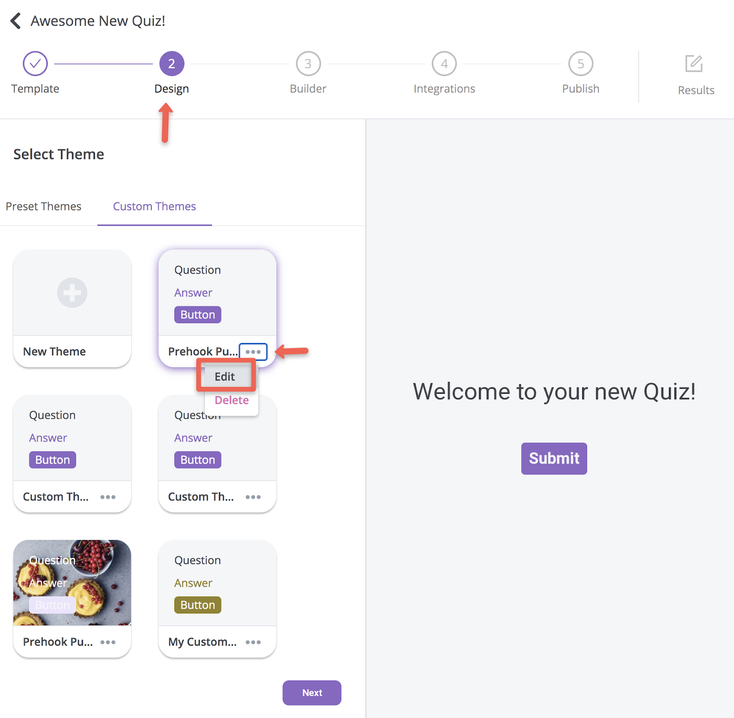
Task: Click the plus icon to add new theme
Action: pos(72,293)
